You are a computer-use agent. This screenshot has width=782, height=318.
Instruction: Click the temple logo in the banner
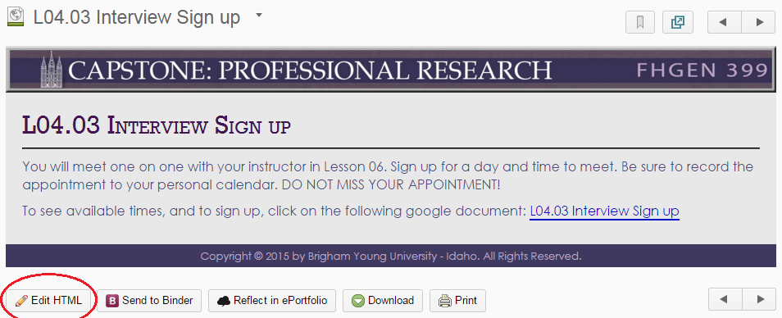point(52,69)
